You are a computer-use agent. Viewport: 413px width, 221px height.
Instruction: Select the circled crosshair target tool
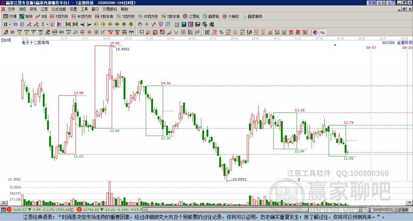click(x=82, y=32)
